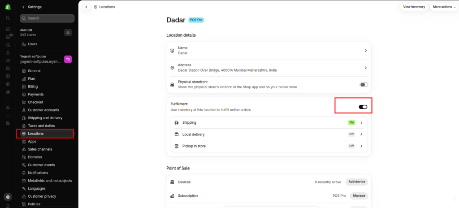Open the Users page
The width and height of the screenshot is (459, 208).
pyautogui.click(x=47, y=44)
